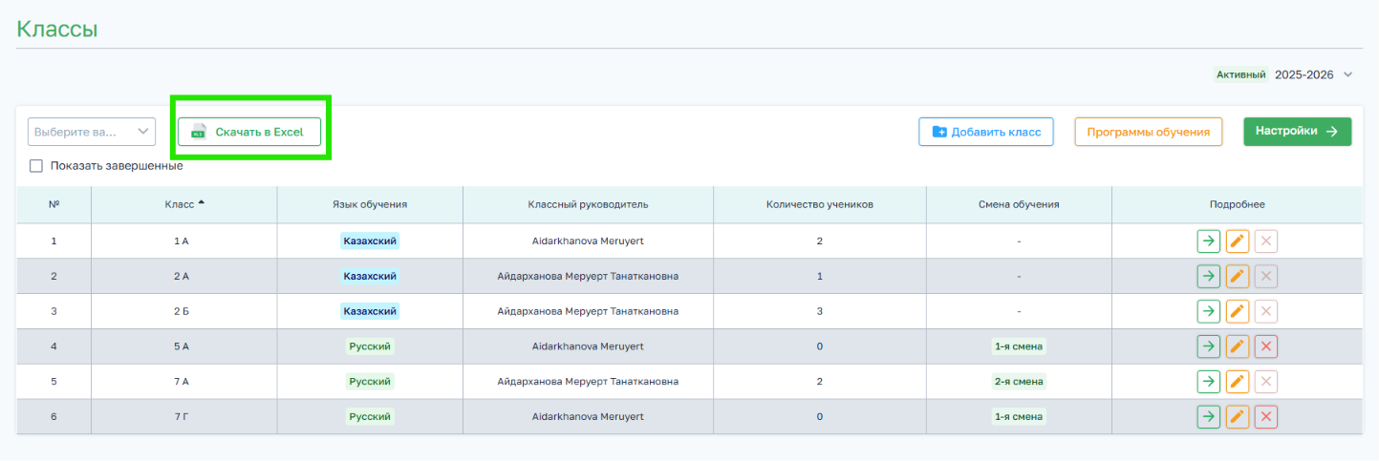Viewport: 1379px width, 461px height.
Task: Click the Казахский tag in row 2 А
Action: click(x=370, y=276)
